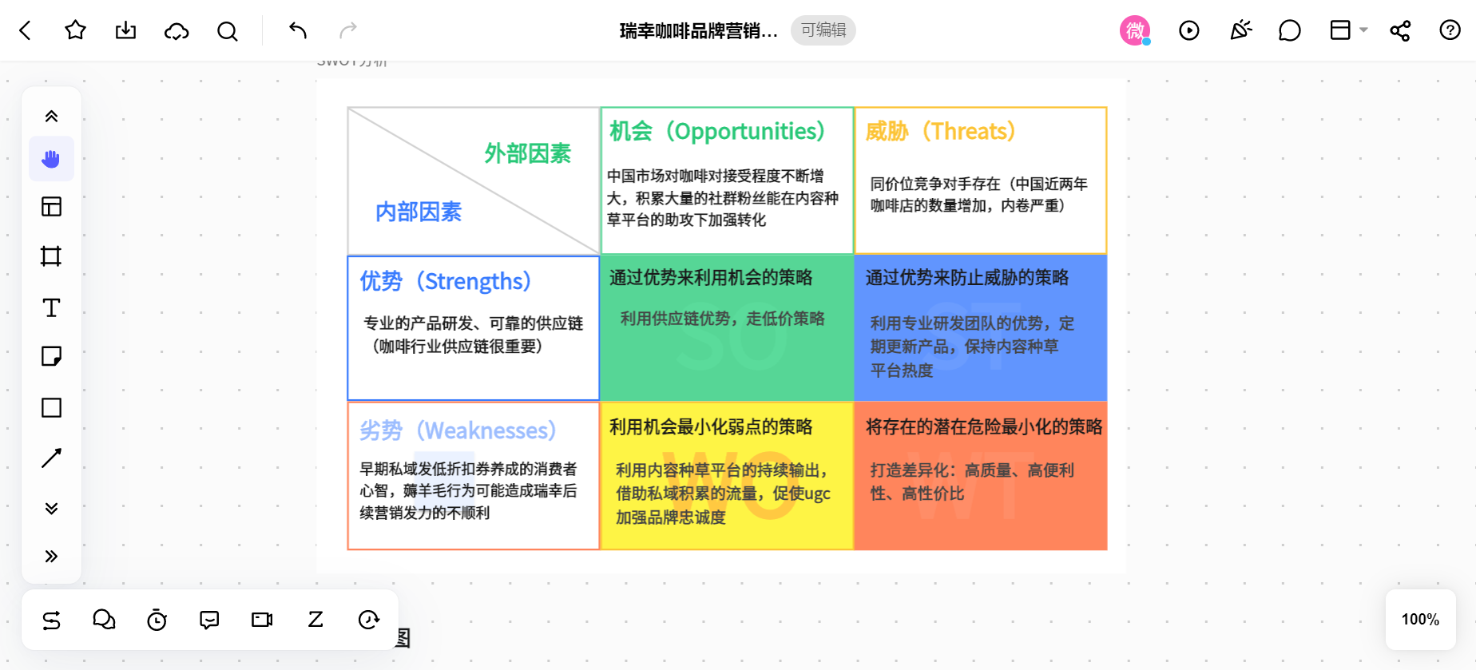The image size is (1476, 670).
Task: Click the star favorite icon
Action: (75, 30)
